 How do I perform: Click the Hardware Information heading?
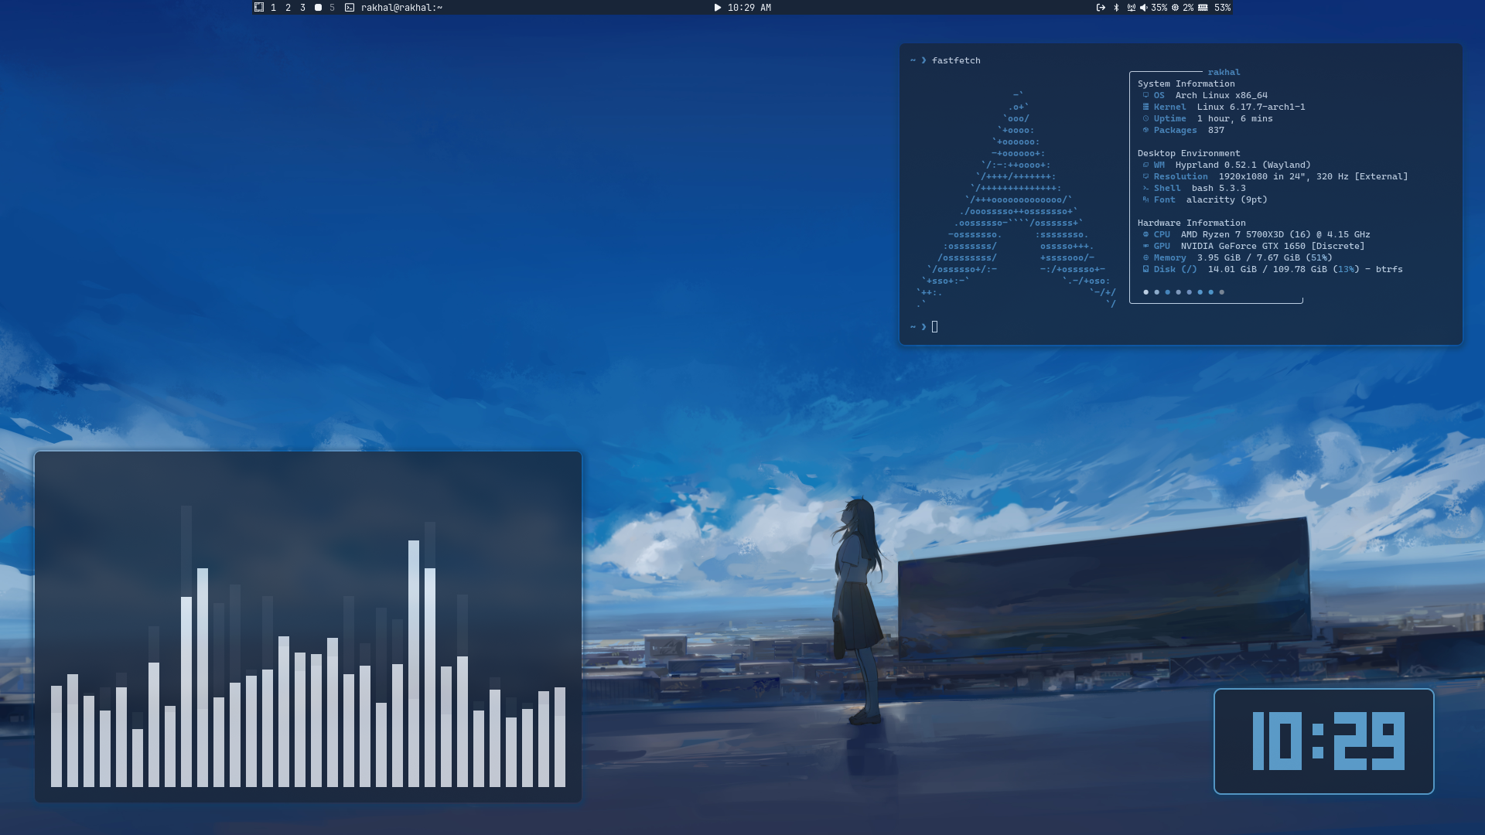pos(1191,223)
